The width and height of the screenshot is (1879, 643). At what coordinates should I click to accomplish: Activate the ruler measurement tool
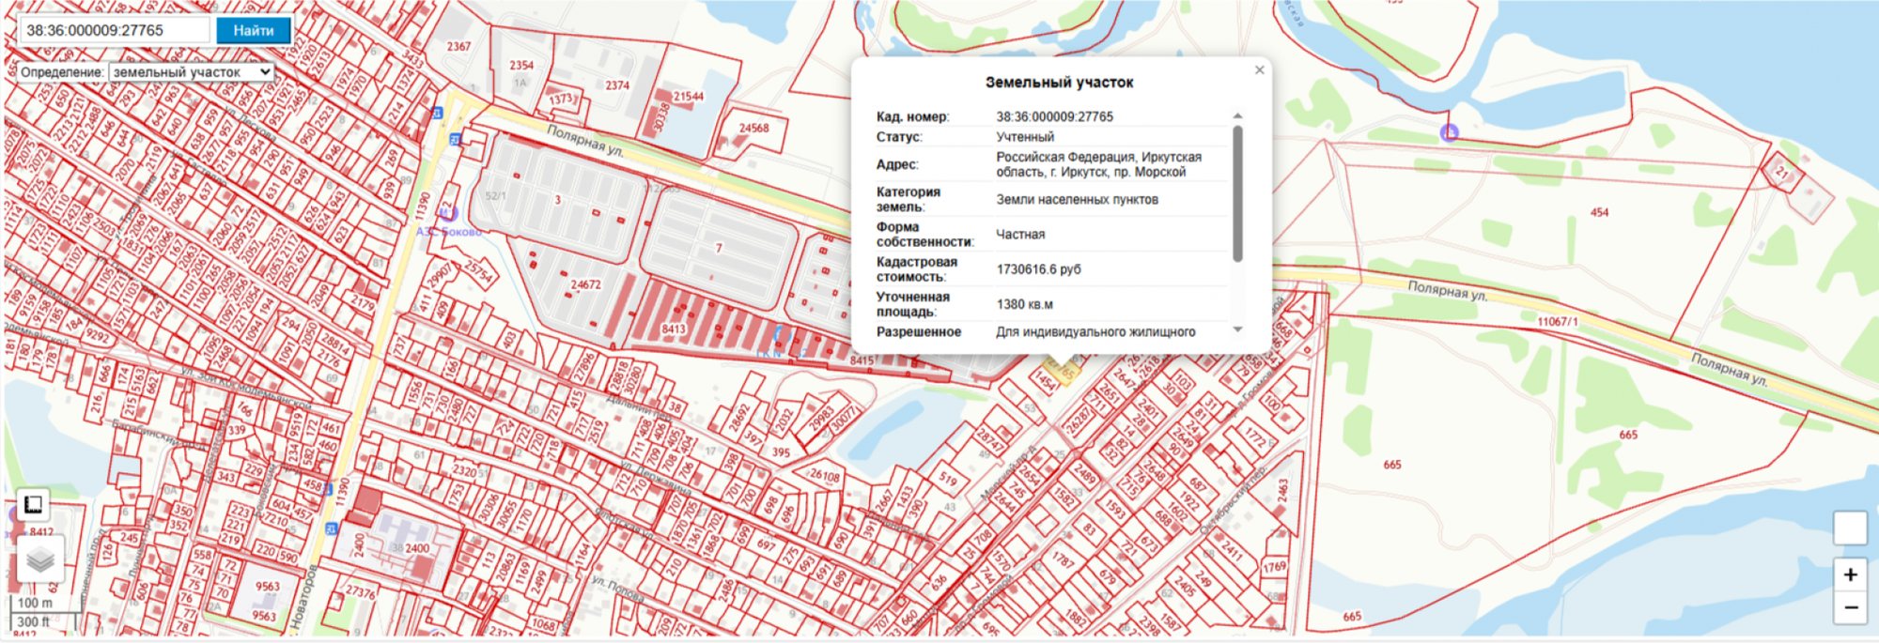(x=33, y=505)
